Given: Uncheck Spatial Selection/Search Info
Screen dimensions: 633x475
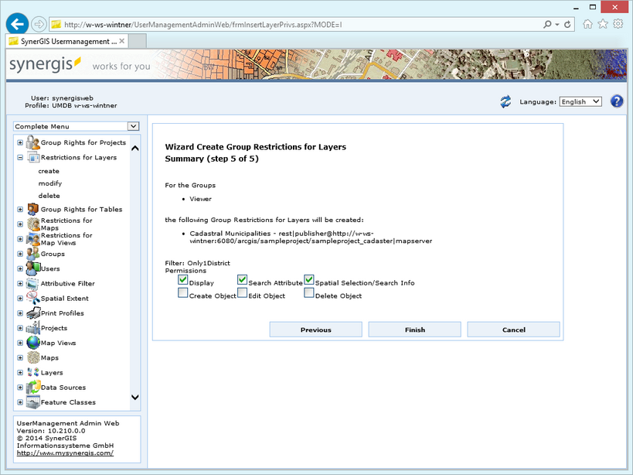Looking at the screenshot, I should pos(308,279).
